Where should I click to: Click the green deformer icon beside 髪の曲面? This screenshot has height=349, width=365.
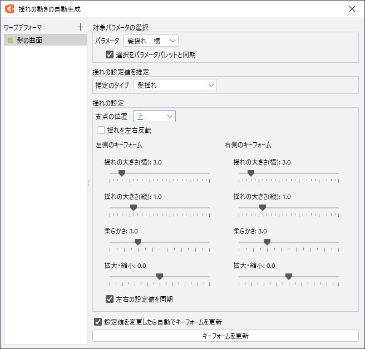coord(10,41)
